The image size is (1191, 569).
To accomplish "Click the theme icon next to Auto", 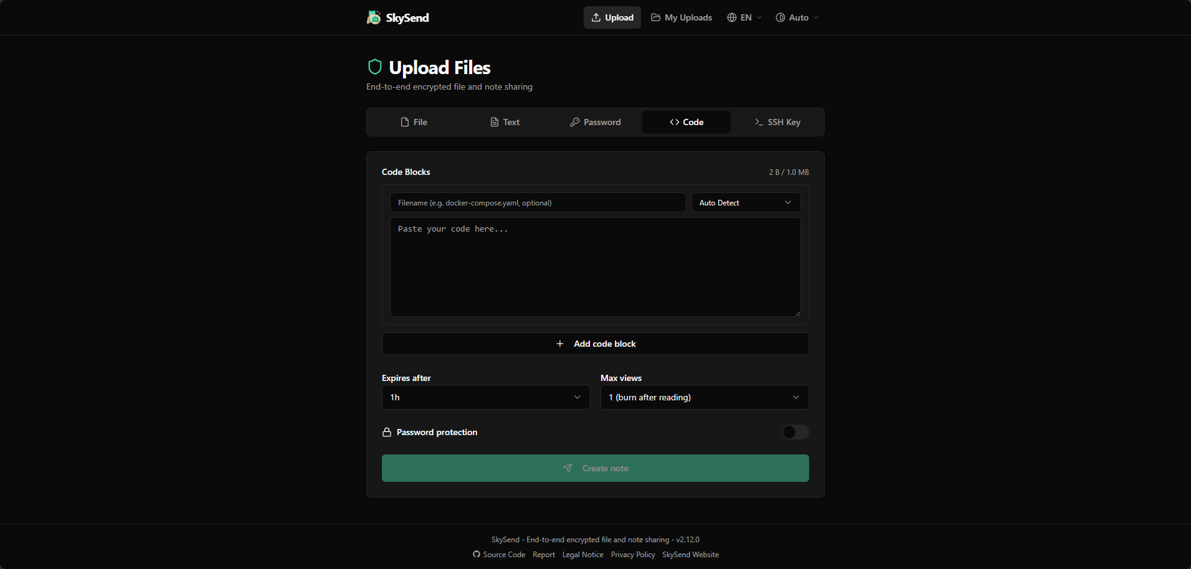I will tap(781, 17).
